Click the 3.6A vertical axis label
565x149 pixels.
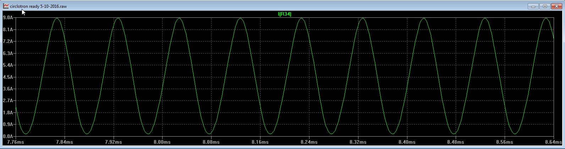point(8,89)
